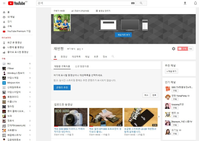Open the CP1300 printer video thumbnail
The image size is (199, 141).
pos(106,117)
